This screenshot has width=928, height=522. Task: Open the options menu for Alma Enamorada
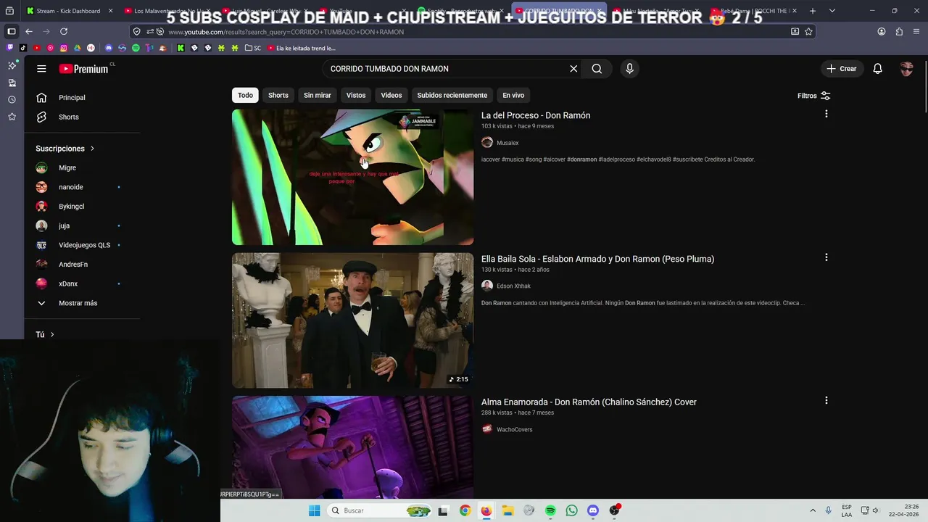click(826, 400)
